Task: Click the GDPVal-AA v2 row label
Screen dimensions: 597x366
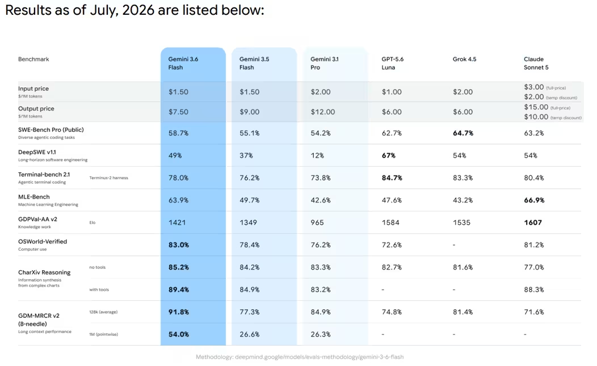Action: click(37, 219)
